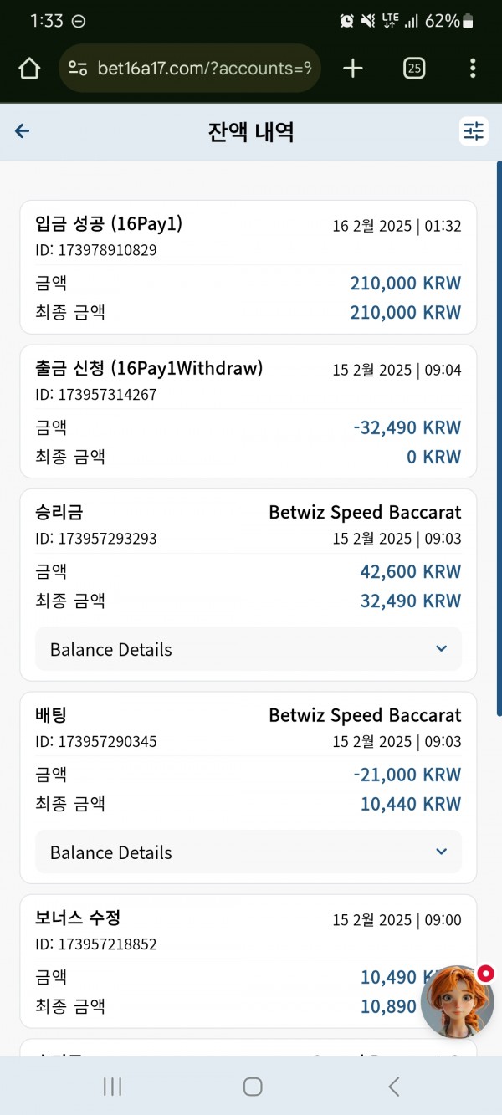Screen dimensions: 502x1115
Task: Tap the site info icon in address bar
Action: click(78, 69)
